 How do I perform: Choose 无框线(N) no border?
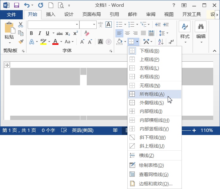click(155, 86)
